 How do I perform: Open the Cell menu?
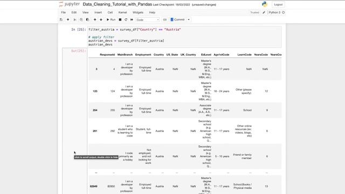pos(110,12)
